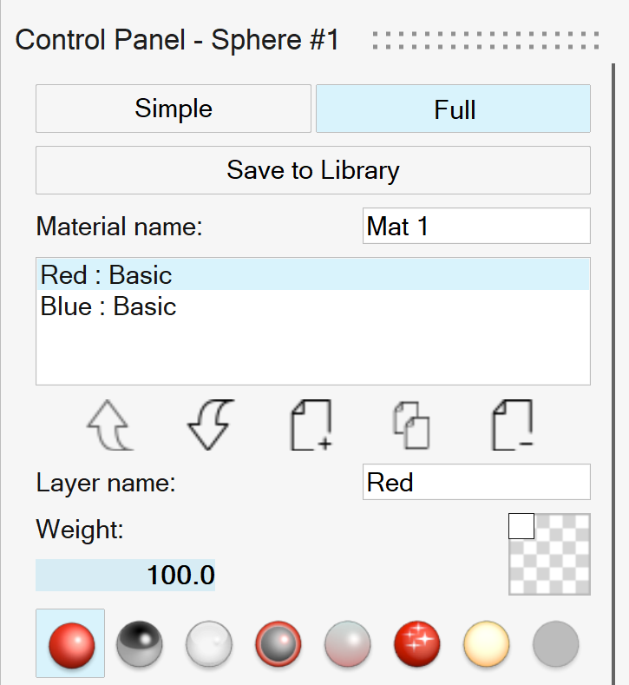This screenshot has height=685, width=629.
Task: Select the red-rimmed grey sphere type
Action: point(278,643)
